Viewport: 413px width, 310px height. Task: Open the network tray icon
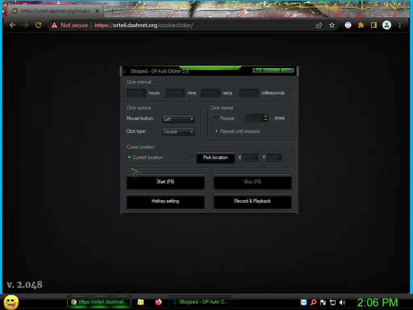pyautogui.click(x=333, y=302)
